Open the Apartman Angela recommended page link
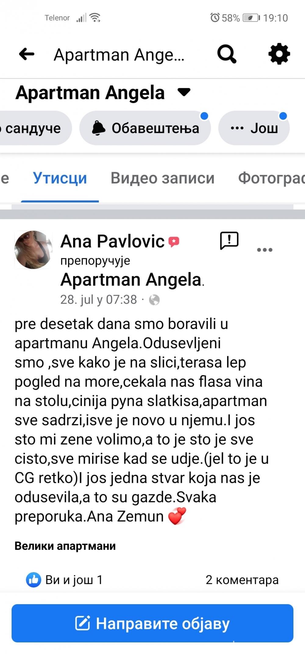 pyautogui.click(x=131, y=280)
